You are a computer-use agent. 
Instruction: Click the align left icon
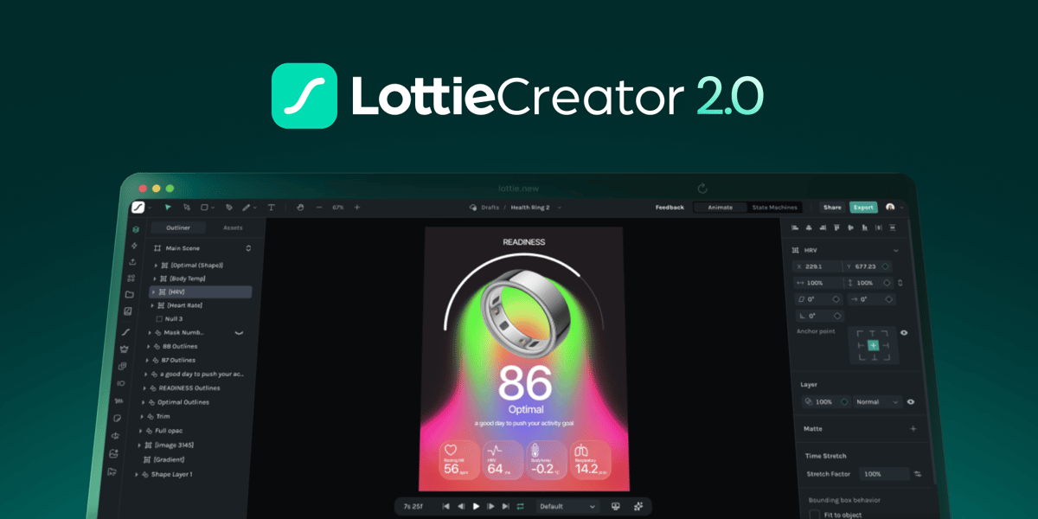[795, 227]
